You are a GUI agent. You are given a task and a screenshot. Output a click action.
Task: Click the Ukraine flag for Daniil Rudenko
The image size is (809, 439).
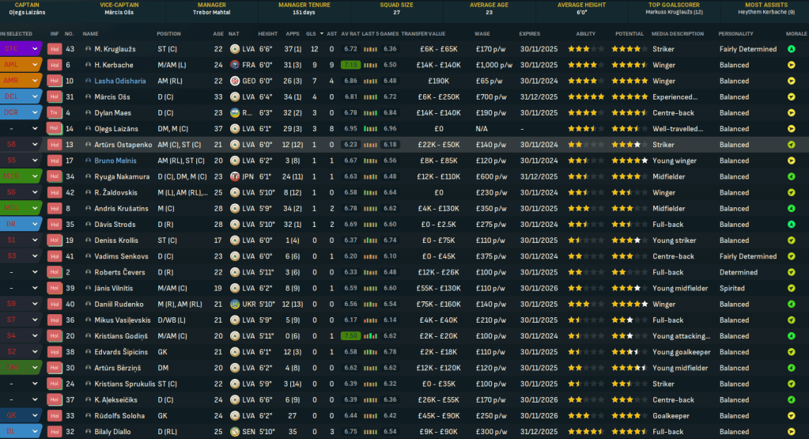point(235,304)
